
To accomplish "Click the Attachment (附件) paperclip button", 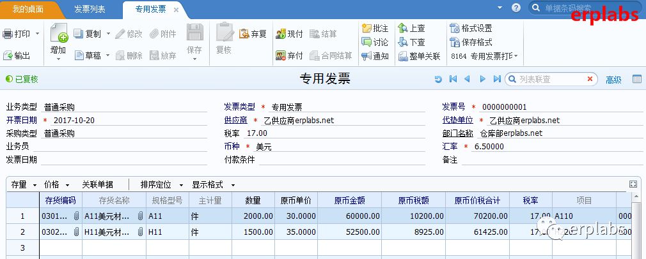I will click(162, 34).
